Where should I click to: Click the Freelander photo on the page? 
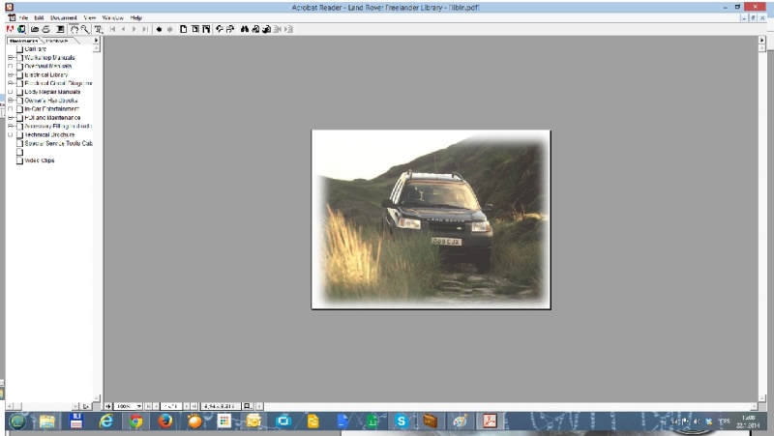coord(431,218)
